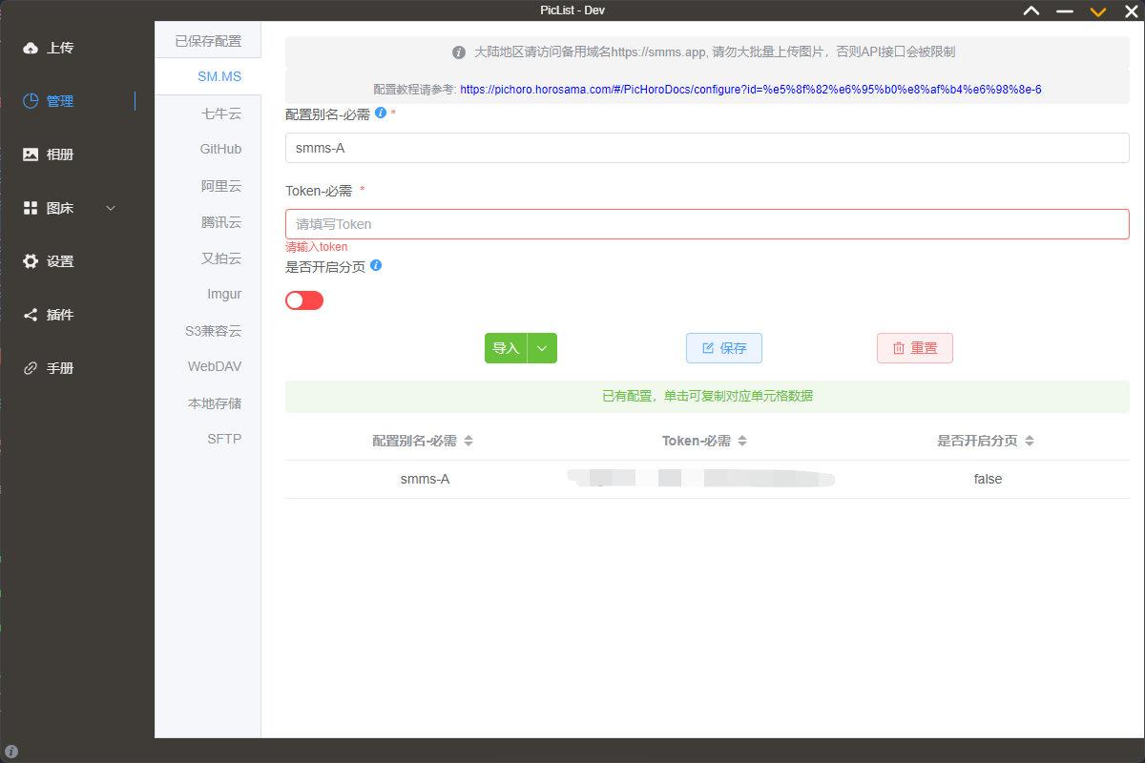Screen dimensions: 1145x763
Task: Click the 保存 save button
Action: (x=723, y=348)
